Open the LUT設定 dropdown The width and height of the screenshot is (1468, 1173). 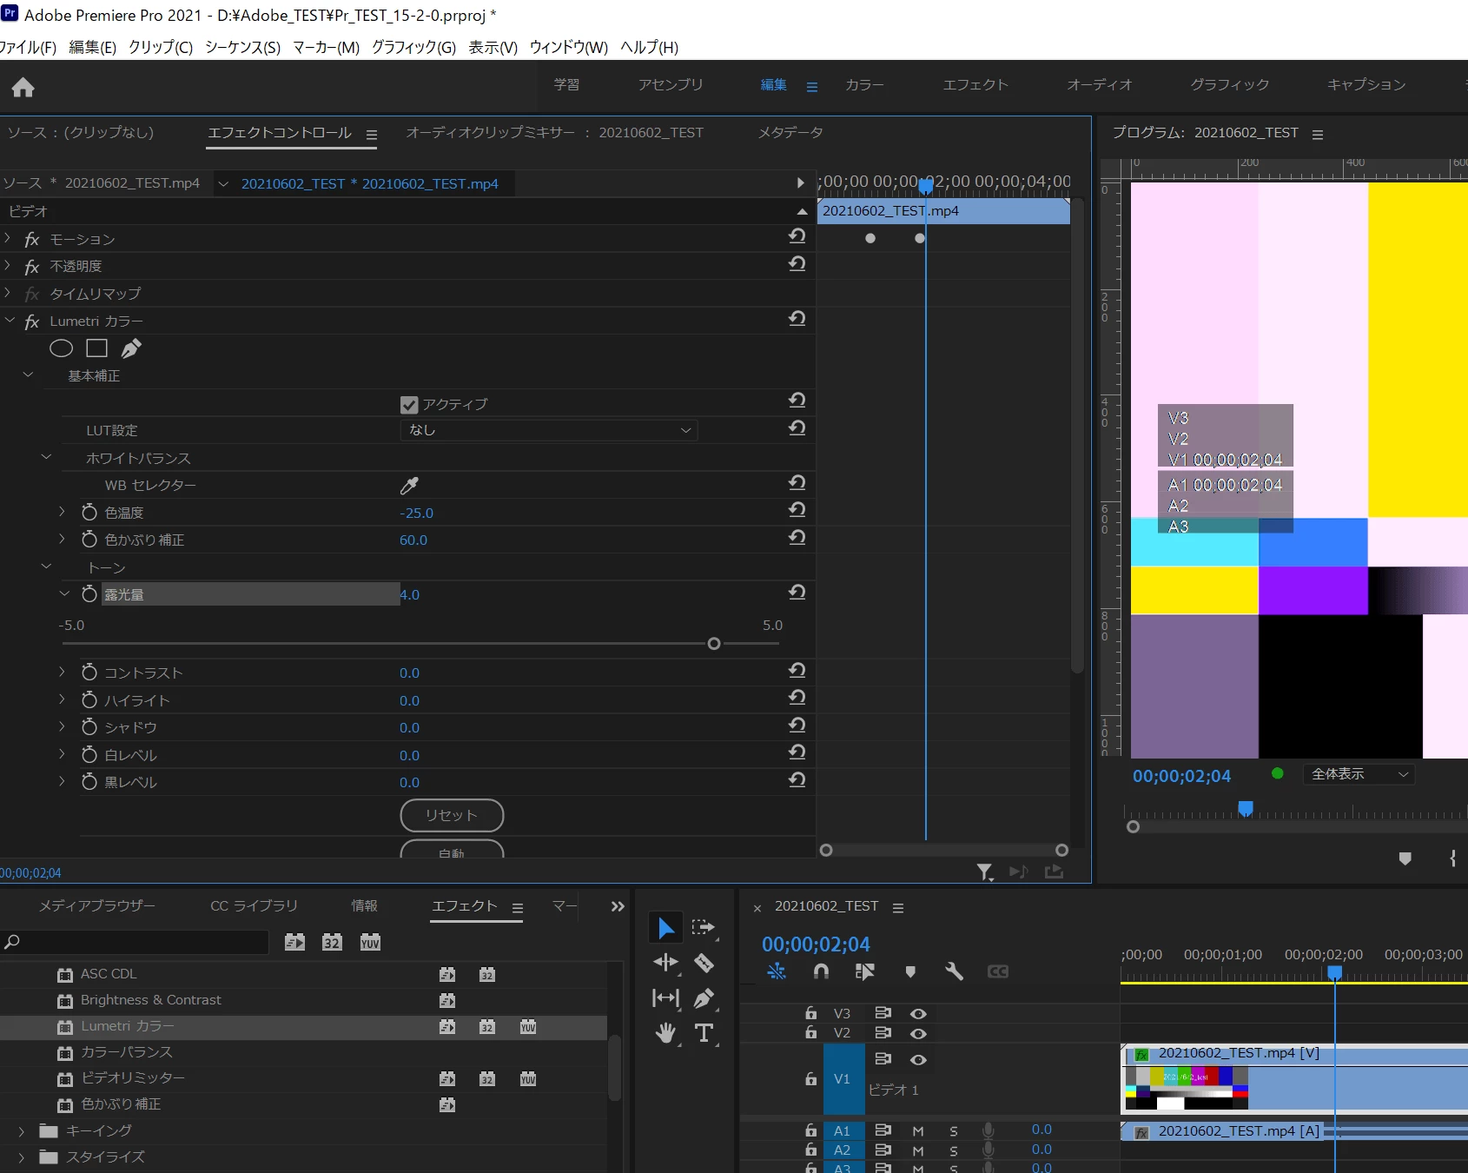tap(549, 430)
